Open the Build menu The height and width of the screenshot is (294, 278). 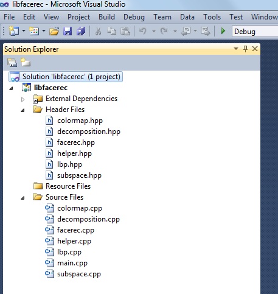tap(106, 17)
